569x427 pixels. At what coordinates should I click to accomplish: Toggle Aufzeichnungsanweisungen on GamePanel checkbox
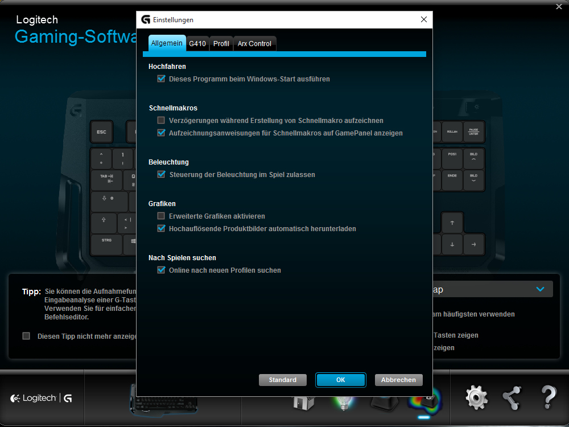pyautogui.click(x=161, y=133)
